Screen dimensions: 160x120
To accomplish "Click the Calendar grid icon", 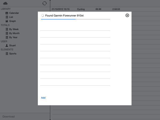I will coord(7,13).
